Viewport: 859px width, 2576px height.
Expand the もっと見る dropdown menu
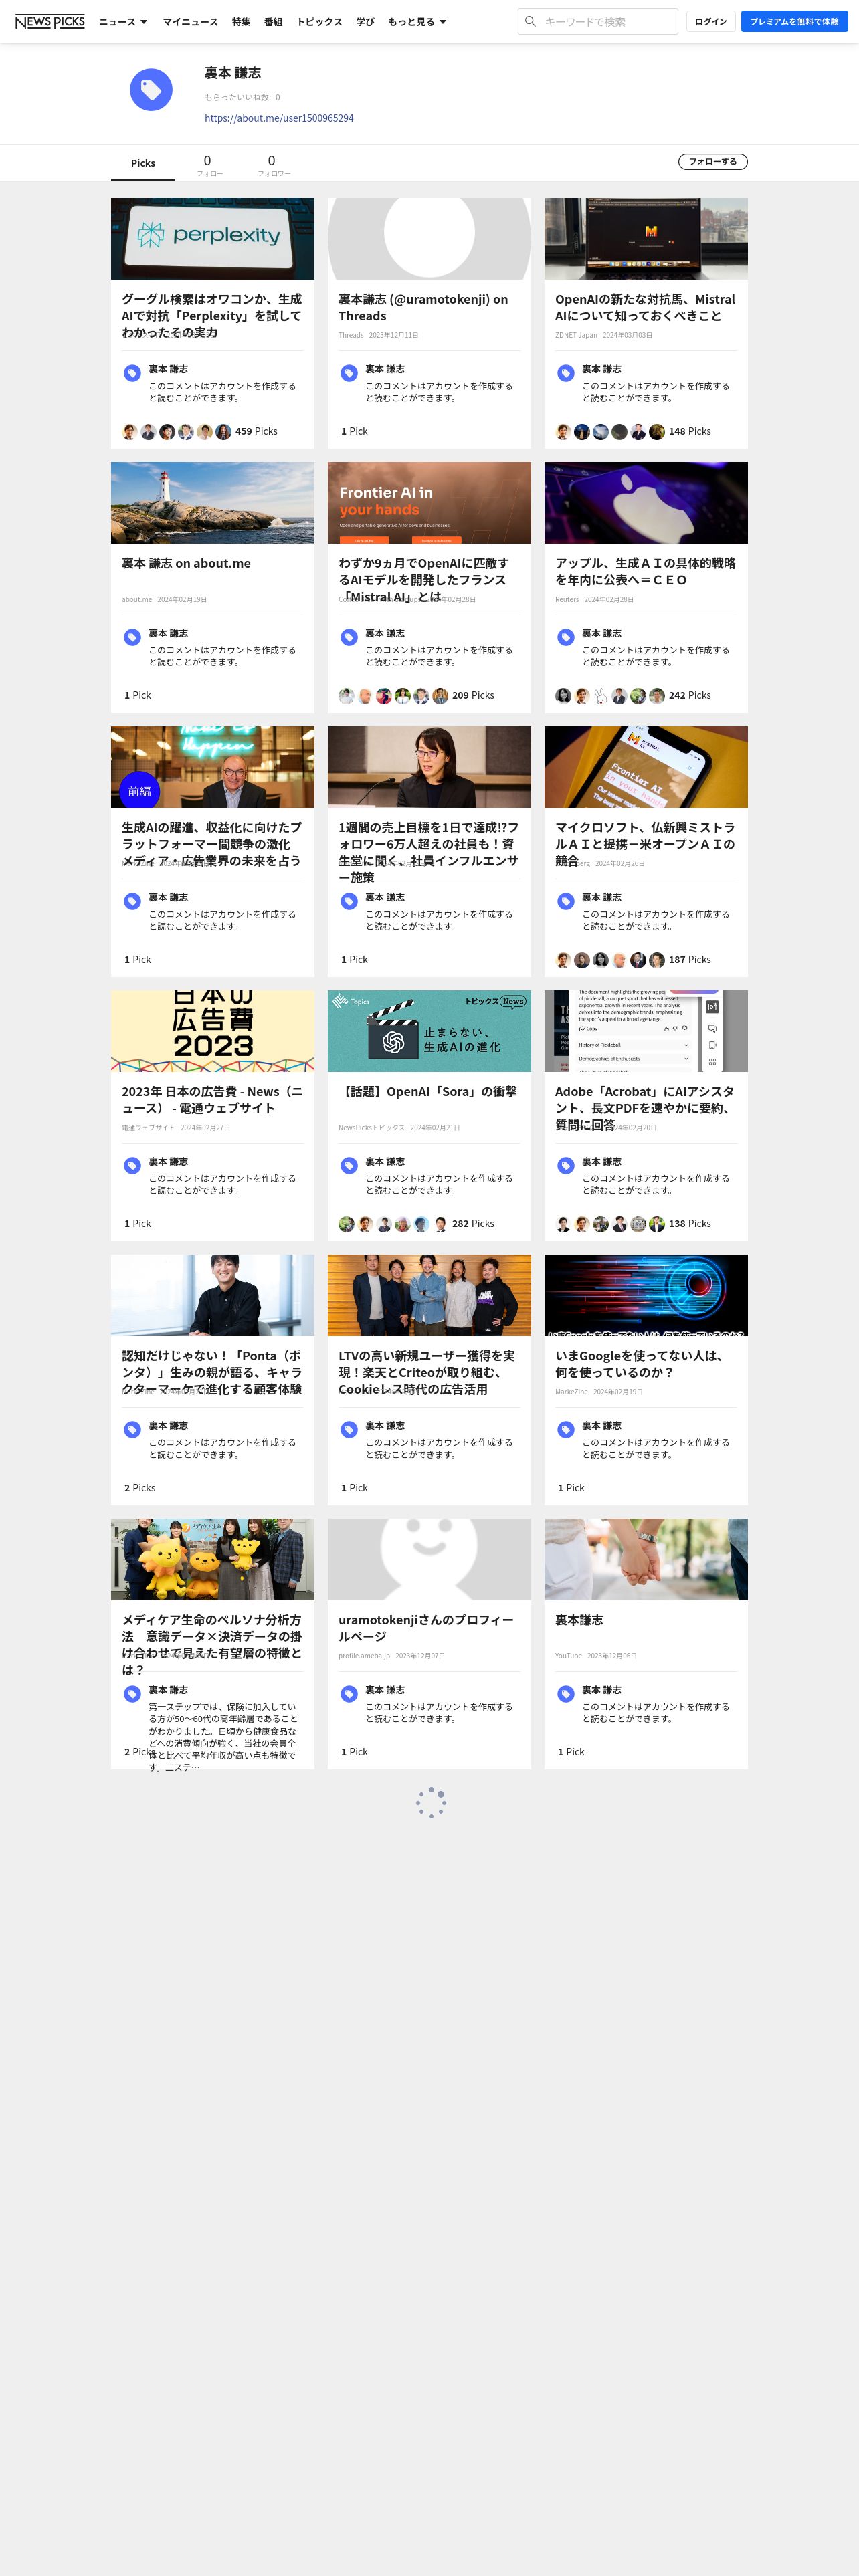click(x=417, y=22)
